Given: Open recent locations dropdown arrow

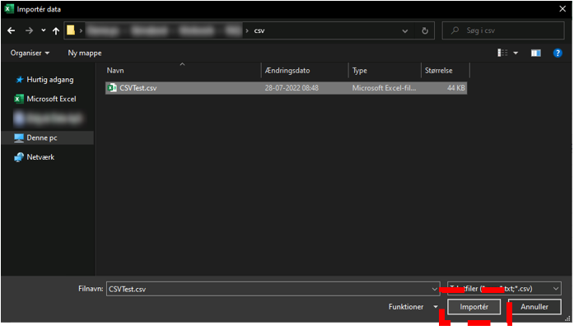Looking at the screenshot, I should tap(43, 30).
